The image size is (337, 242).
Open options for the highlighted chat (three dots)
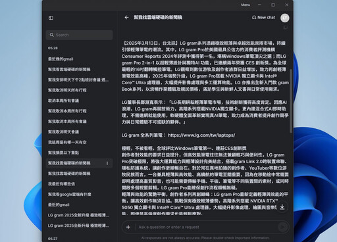point(107,163)
